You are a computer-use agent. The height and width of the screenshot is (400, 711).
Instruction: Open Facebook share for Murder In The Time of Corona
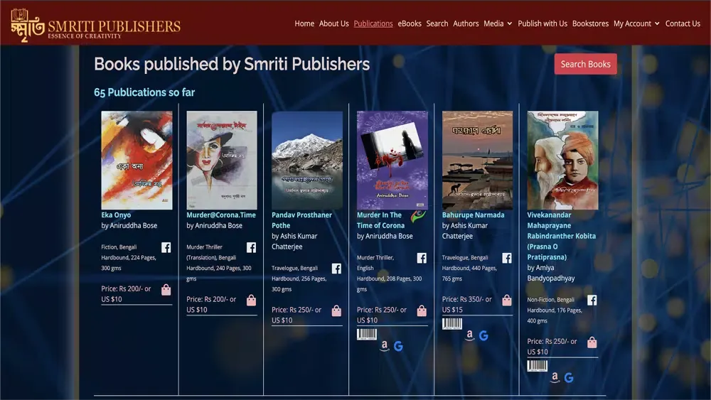(x=422, y=258)
